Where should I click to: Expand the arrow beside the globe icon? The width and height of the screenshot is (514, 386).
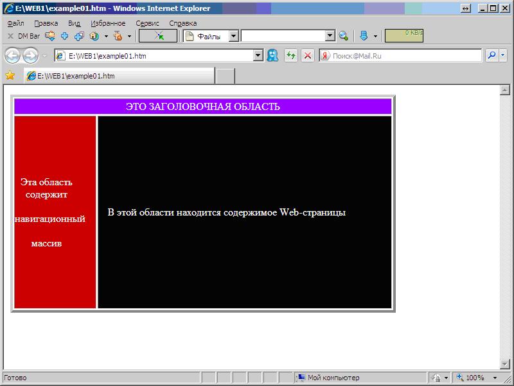[x=106, y=36]
